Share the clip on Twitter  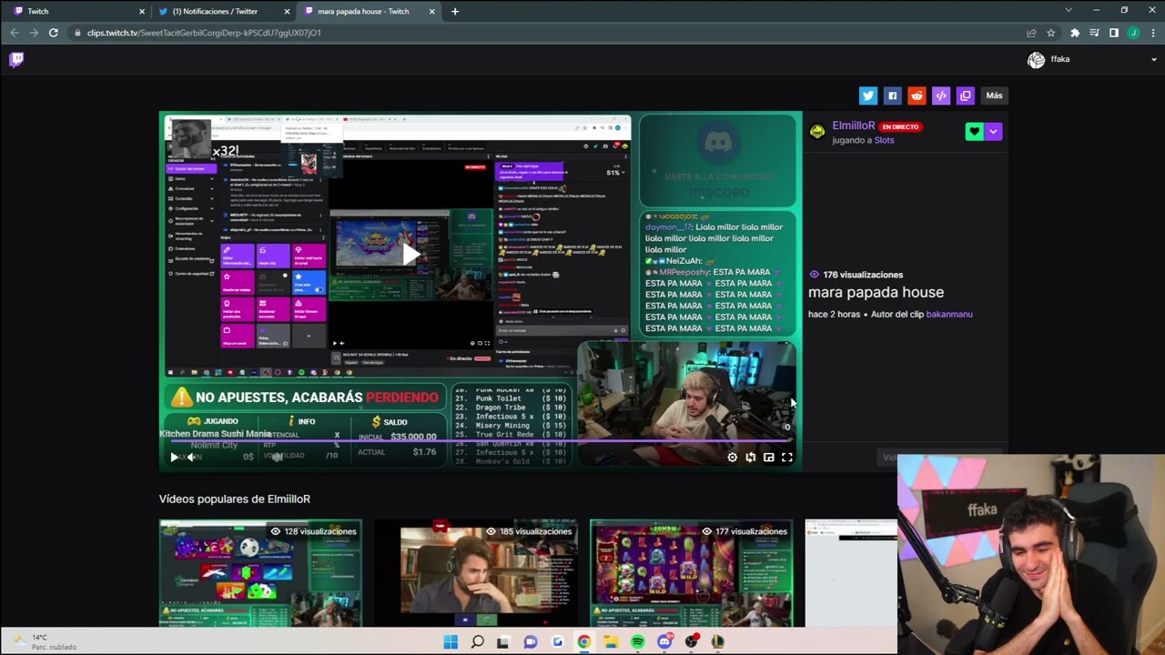(867, 96)
